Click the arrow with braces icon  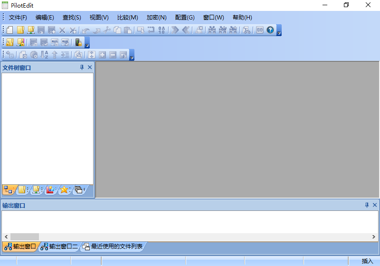pyautogui.click(x=10, y=55)
